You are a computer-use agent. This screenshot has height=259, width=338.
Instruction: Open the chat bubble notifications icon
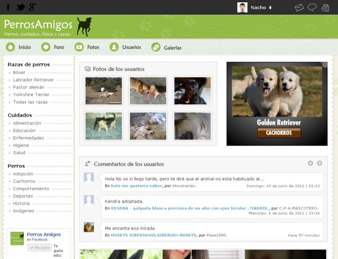coord(312,7)
